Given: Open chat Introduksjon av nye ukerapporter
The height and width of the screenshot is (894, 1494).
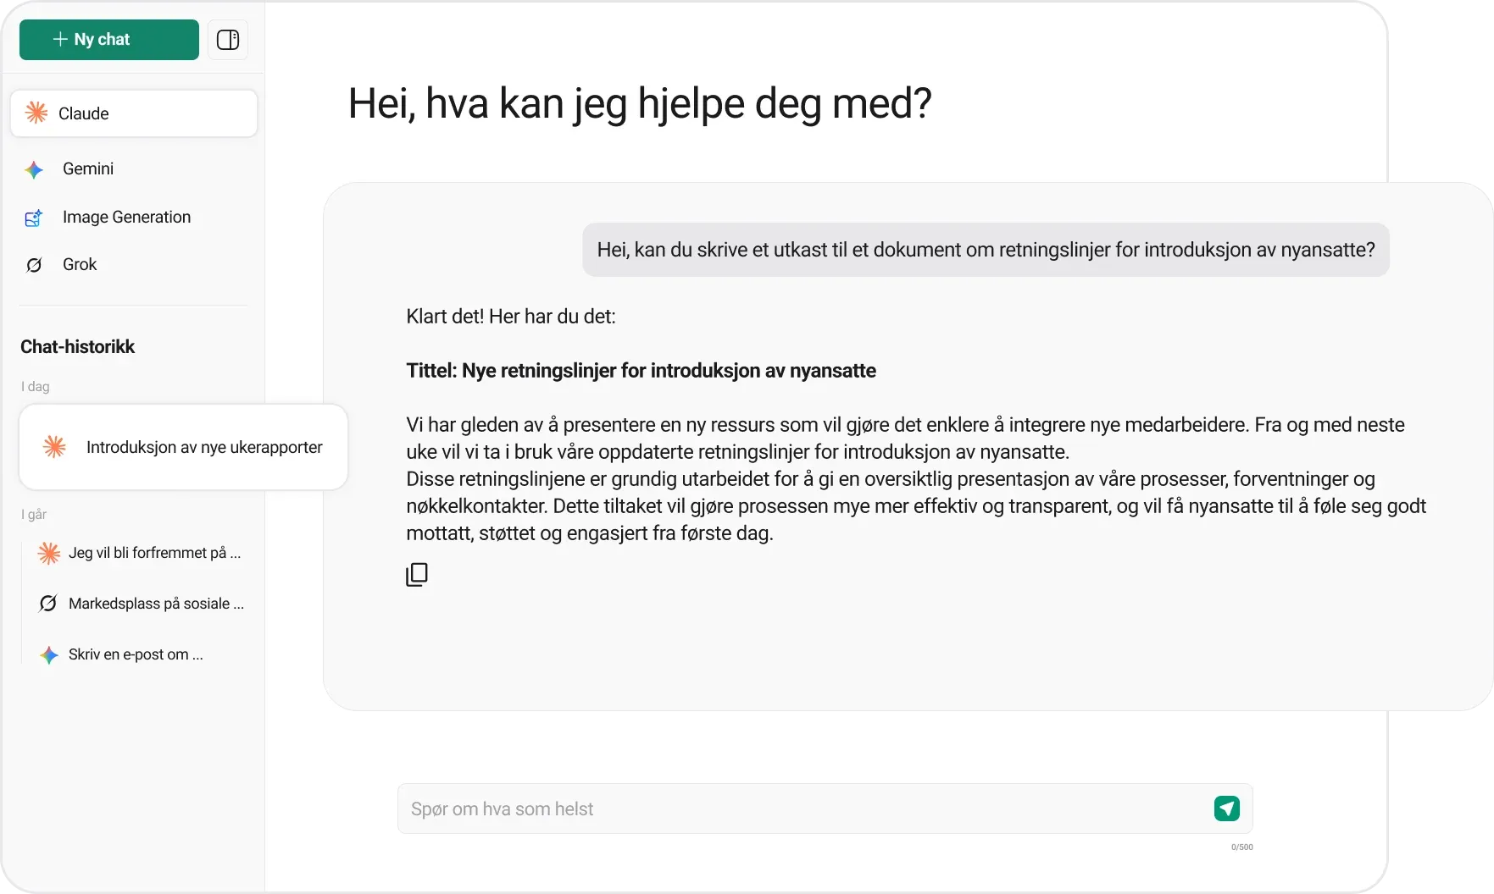Looking at the screenshot, I should coord(203,447).
